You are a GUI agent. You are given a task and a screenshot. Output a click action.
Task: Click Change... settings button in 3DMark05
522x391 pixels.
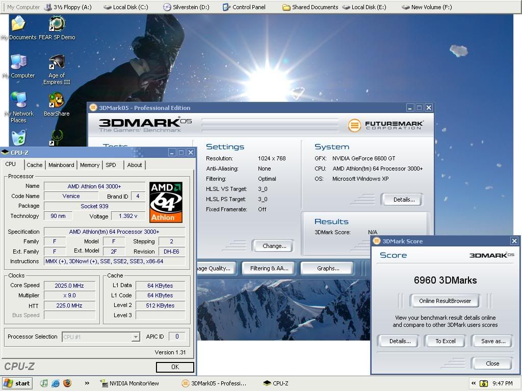tap(274, 246)
